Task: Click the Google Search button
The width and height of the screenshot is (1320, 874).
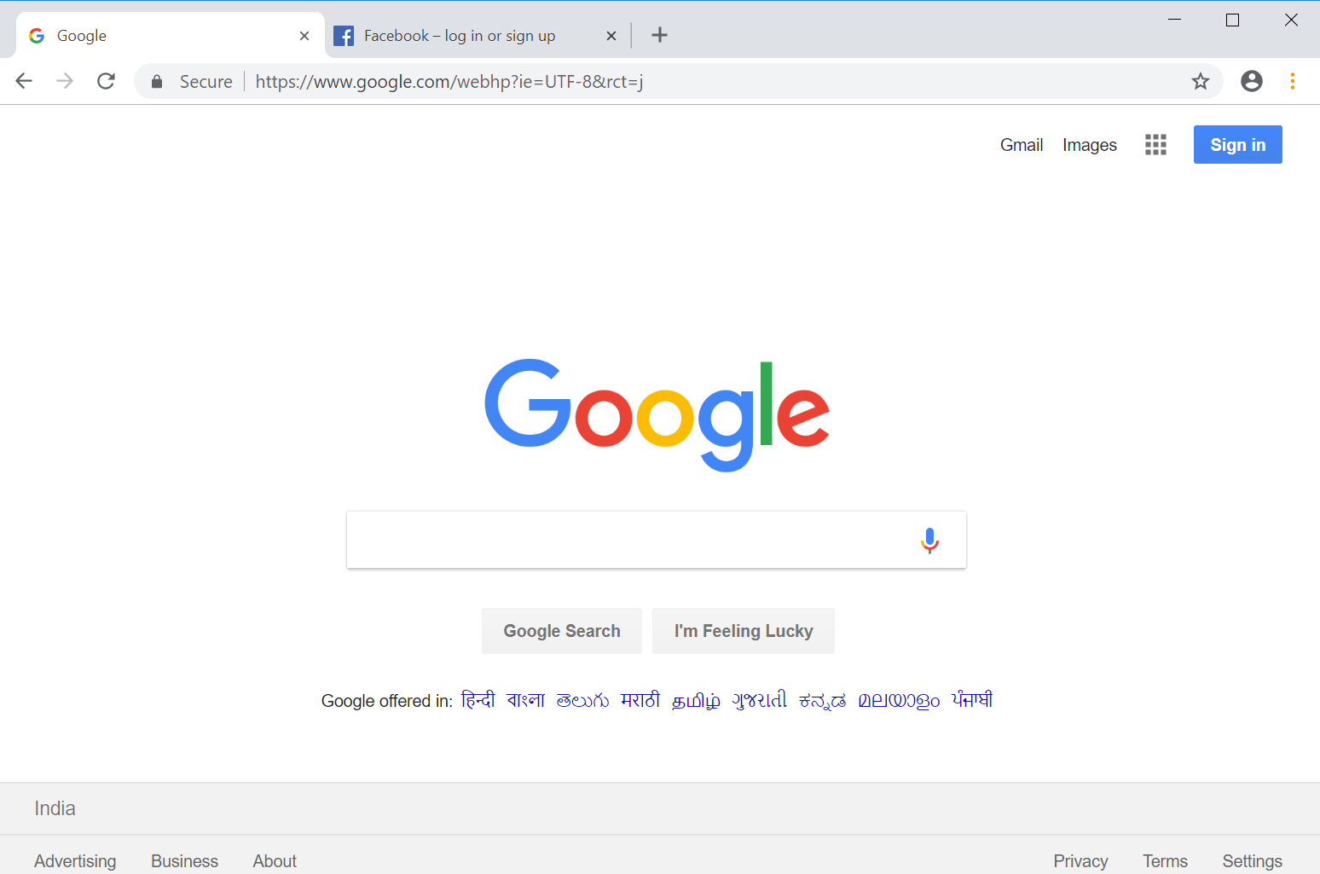Action: coord(562,631)
